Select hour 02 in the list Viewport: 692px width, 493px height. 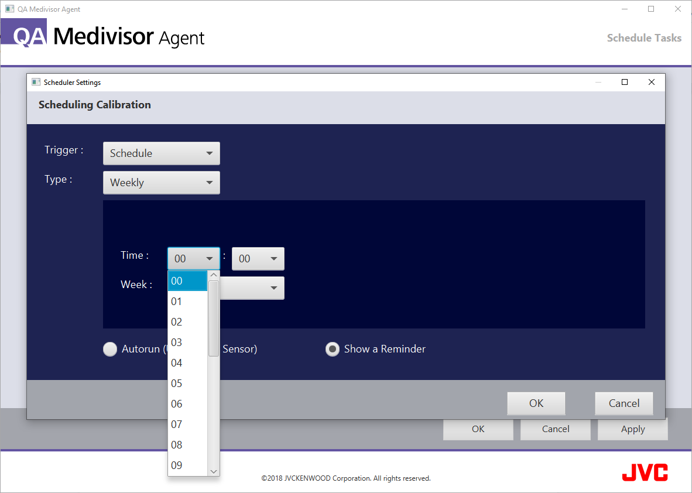pyautogui.click(x=187, y=322)
